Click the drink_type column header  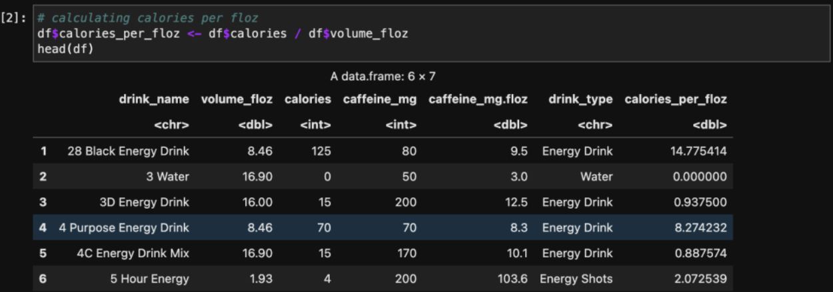(580, 100)
